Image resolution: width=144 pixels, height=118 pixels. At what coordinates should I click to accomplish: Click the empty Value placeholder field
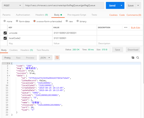pyautogui.click(x=74, y=43)
